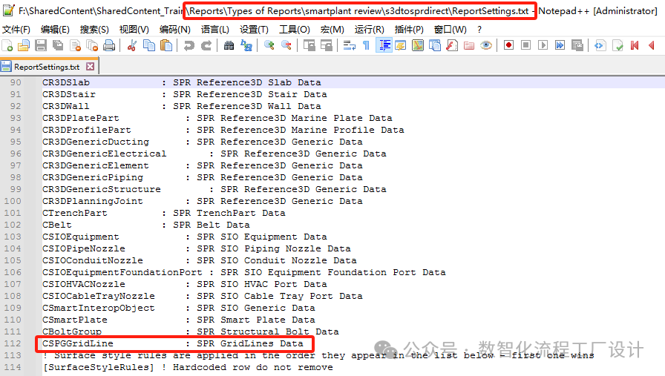Screen dimensions: 665x376
Task: Toggle synchronized horizontal scrolling icon
Action: (326, 45)
